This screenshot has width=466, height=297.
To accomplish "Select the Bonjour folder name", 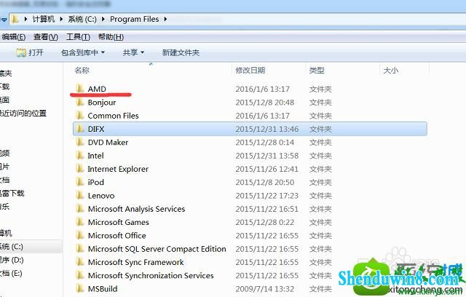I will [102, 102].
